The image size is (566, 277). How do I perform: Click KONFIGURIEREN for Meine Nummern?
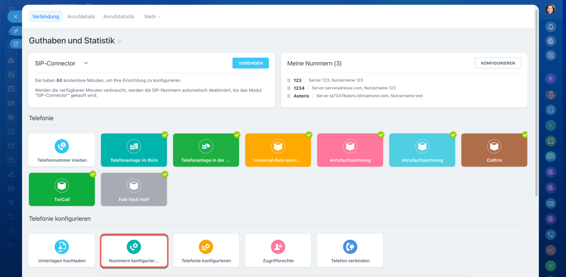pyautogui.click(x=498, y=63)
